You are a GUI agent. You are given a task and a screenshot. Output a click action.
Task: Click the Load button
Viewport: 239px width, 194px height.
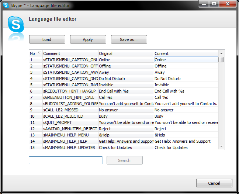(47, 39)
